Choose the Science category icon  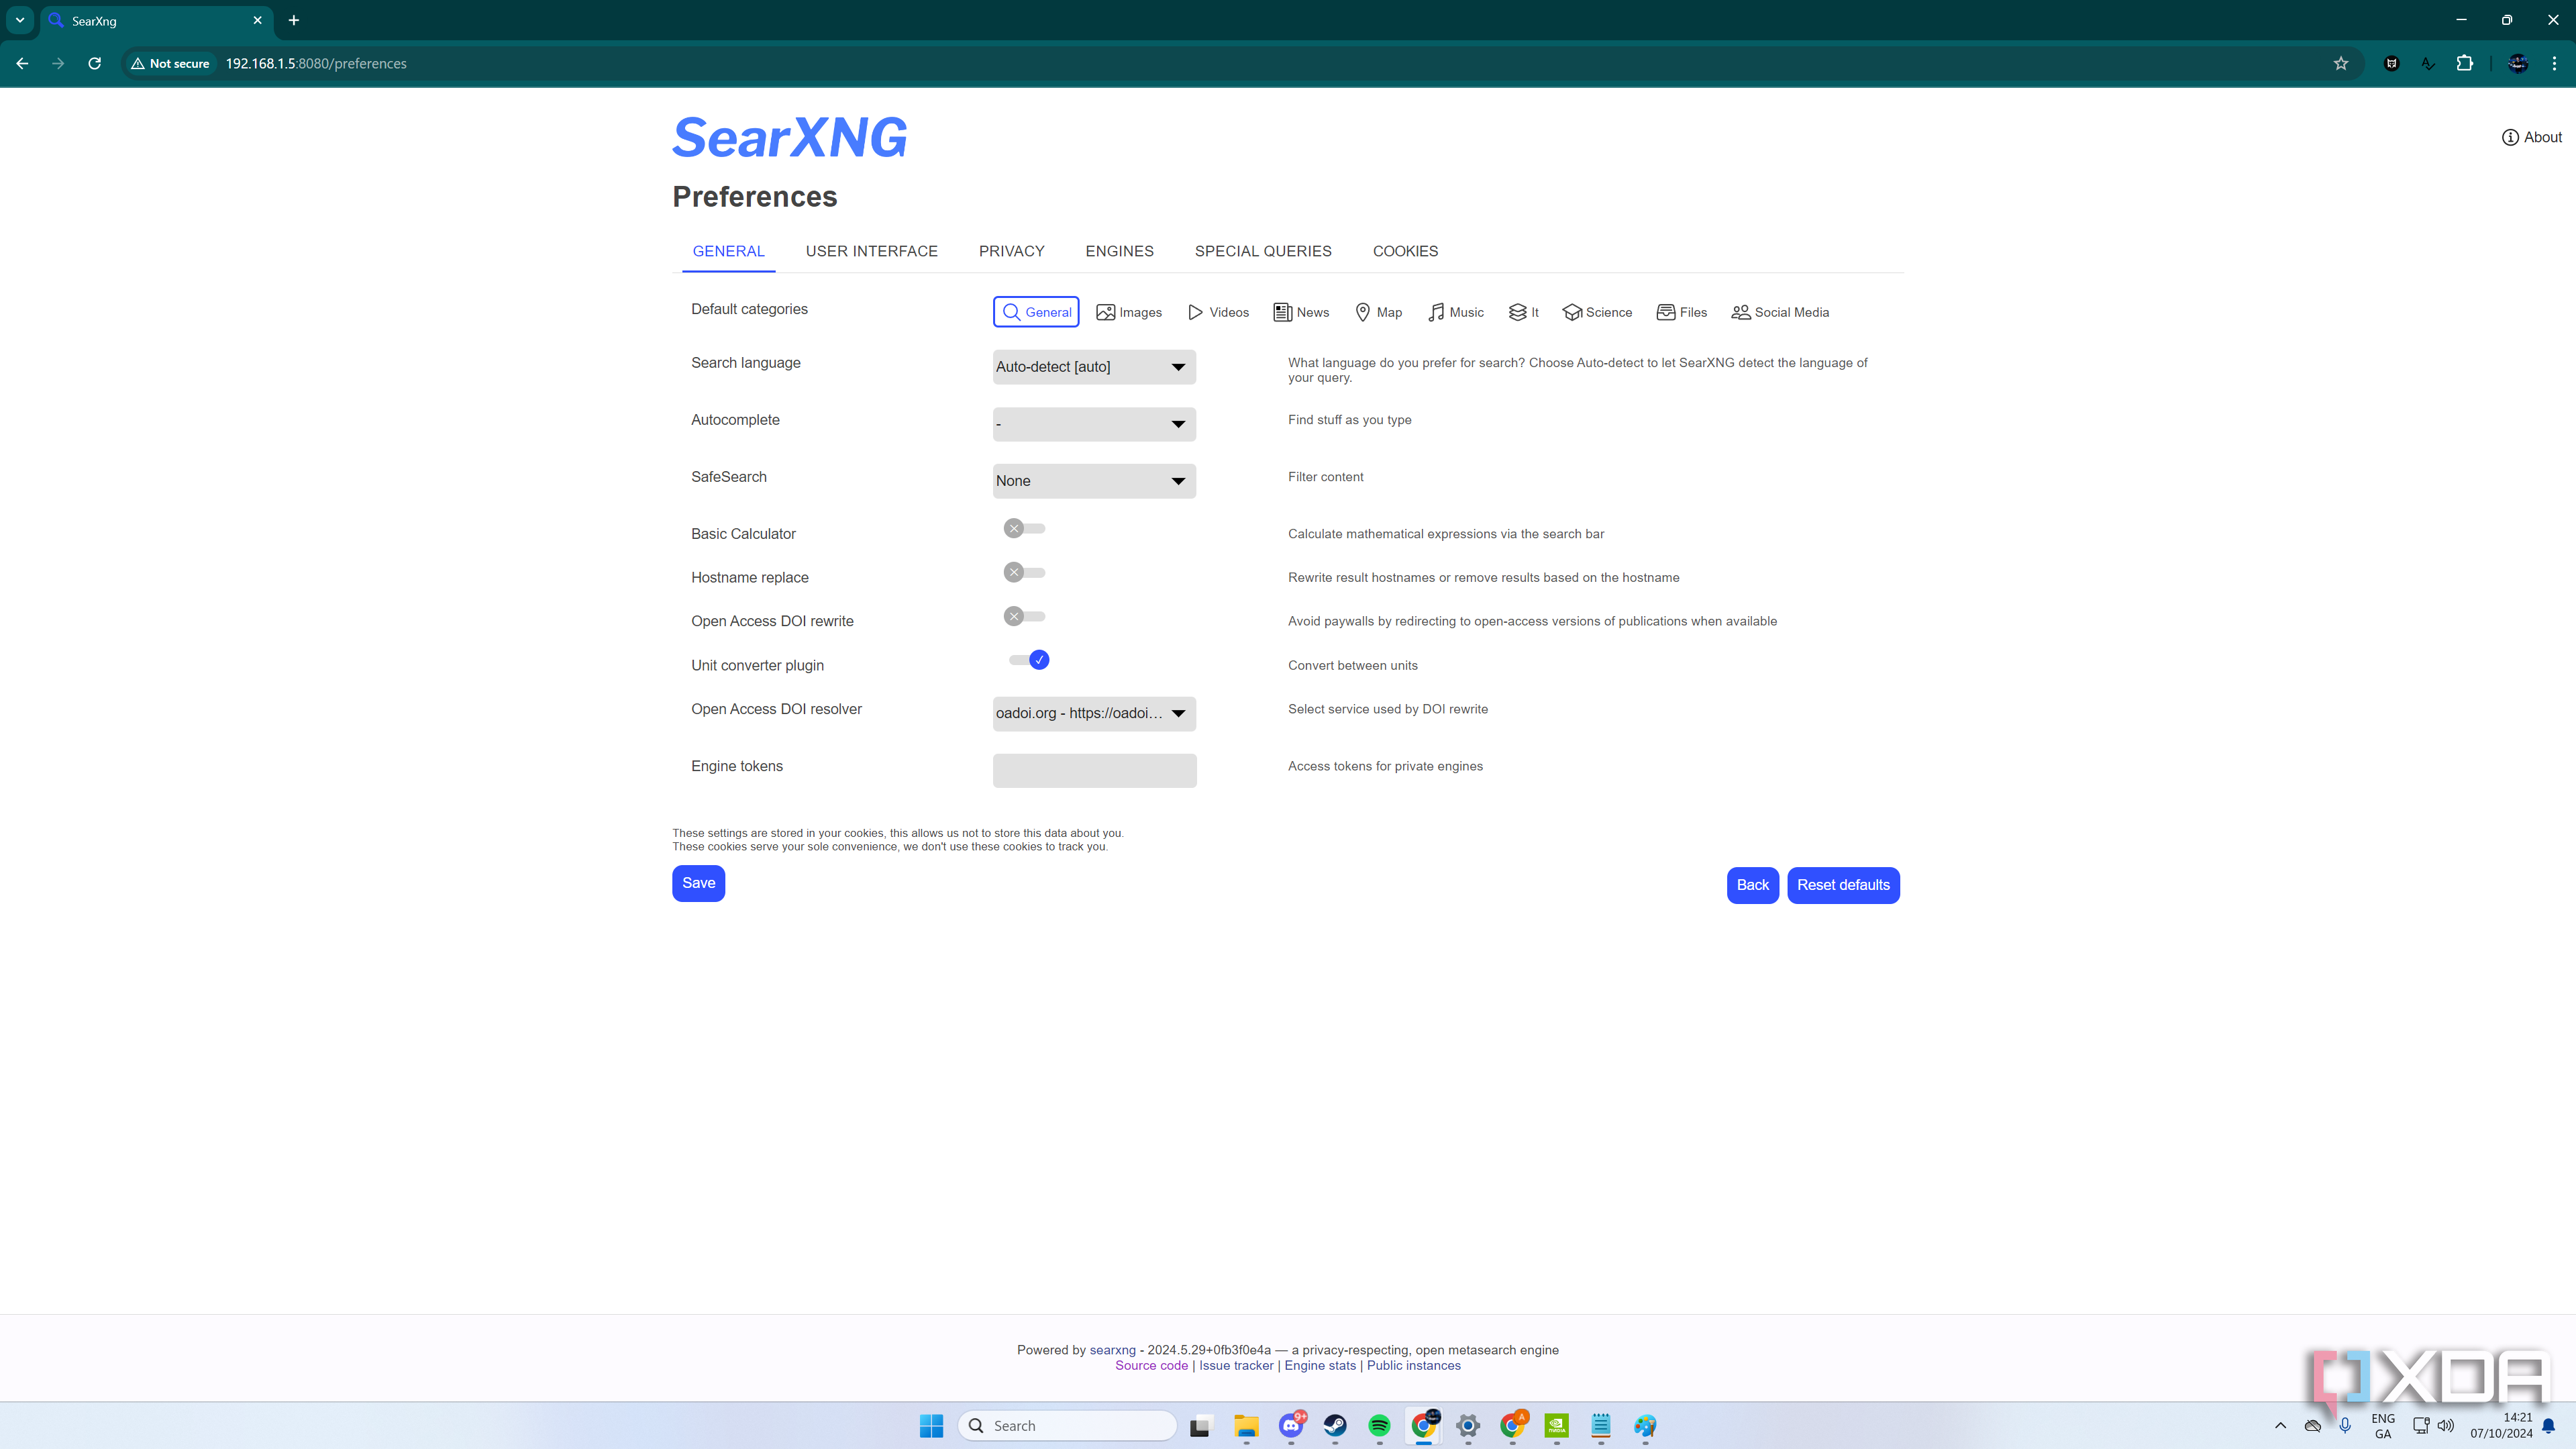click(x=1572, y=312)
